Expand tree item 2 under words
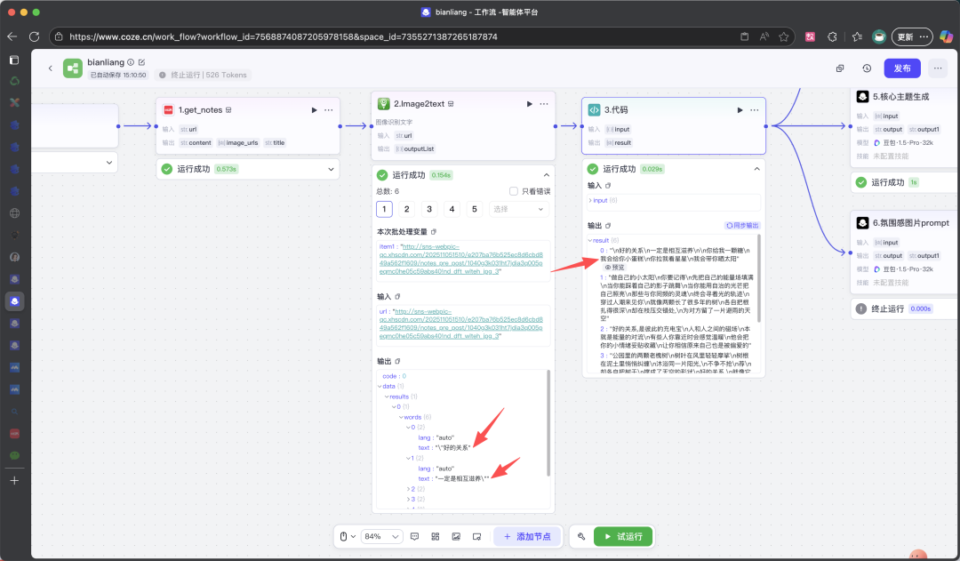The image size is (960, 561). click(x=408, y=489)
